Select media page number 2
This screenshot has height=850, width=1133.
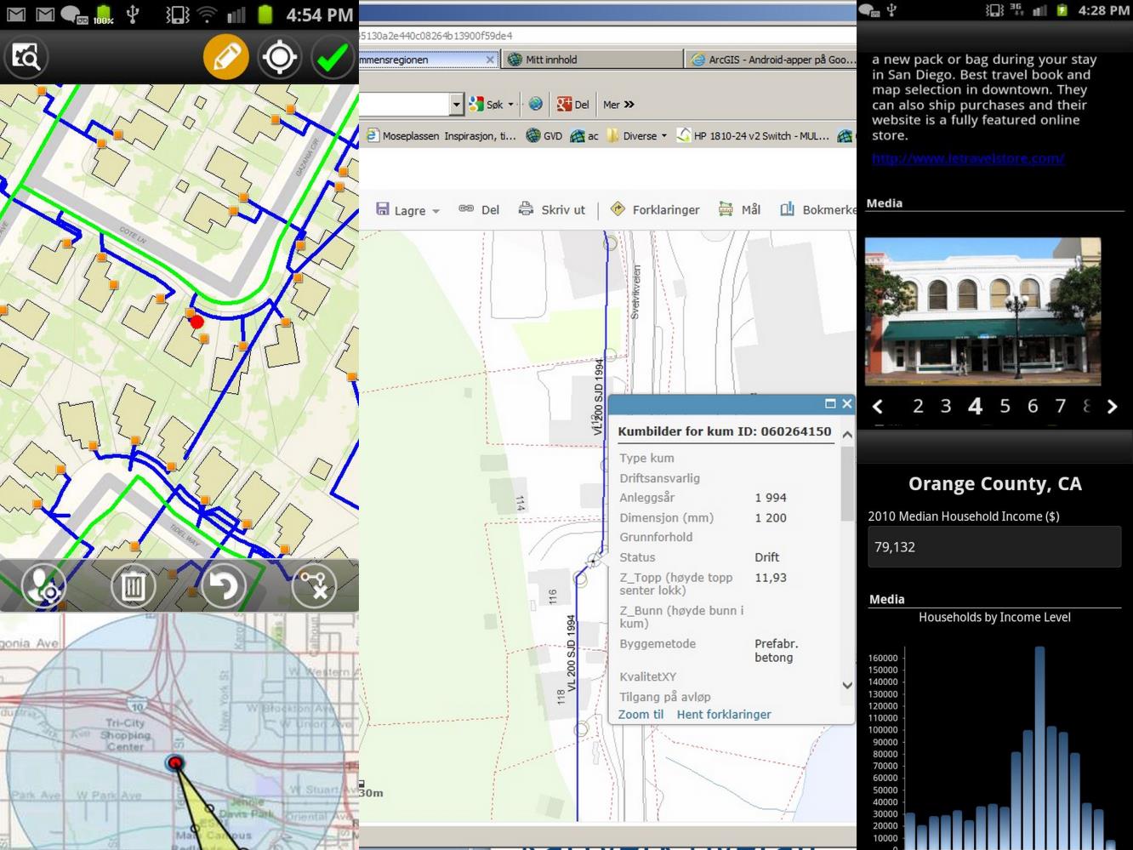[x=918, y=406]
